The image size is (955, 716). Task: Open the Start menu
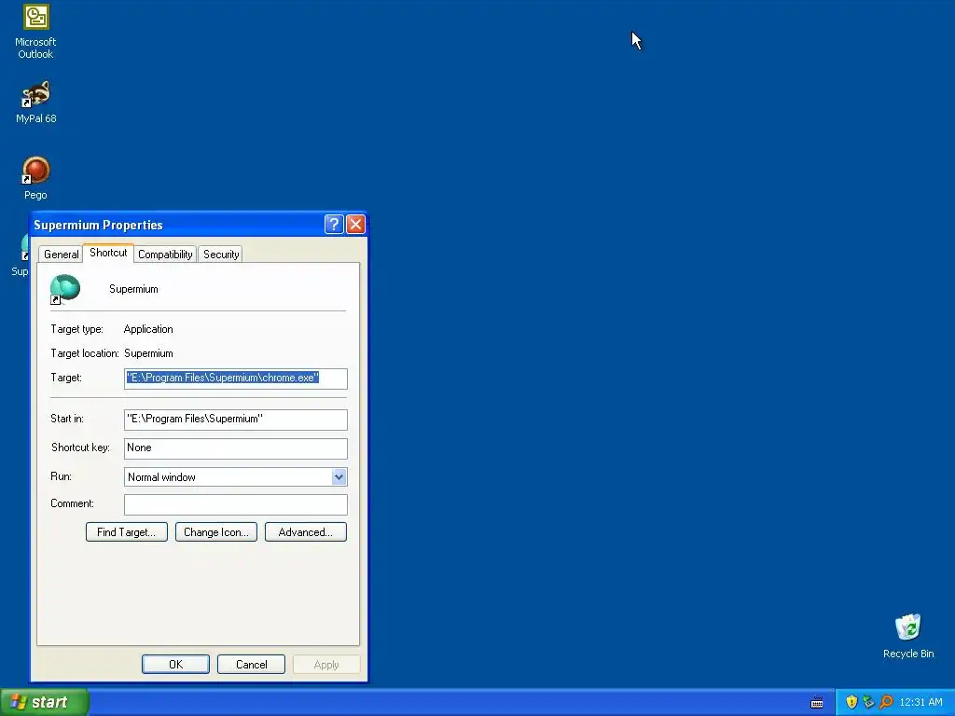coord(45,702)
